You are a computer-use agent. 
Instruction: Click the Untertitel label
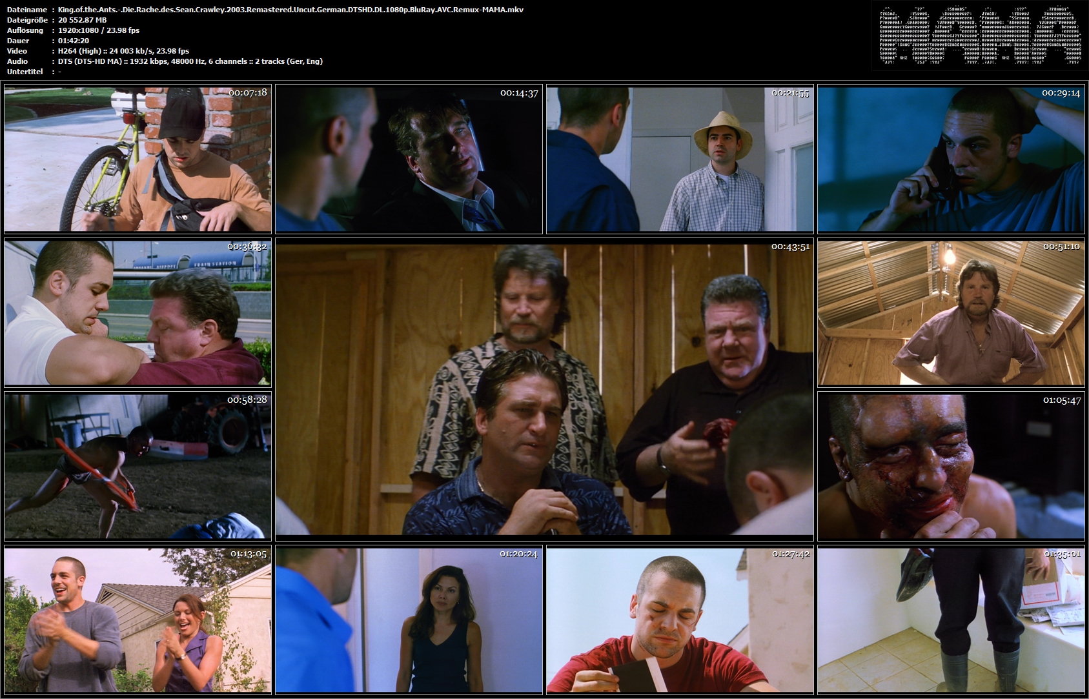tap(25, 72)
